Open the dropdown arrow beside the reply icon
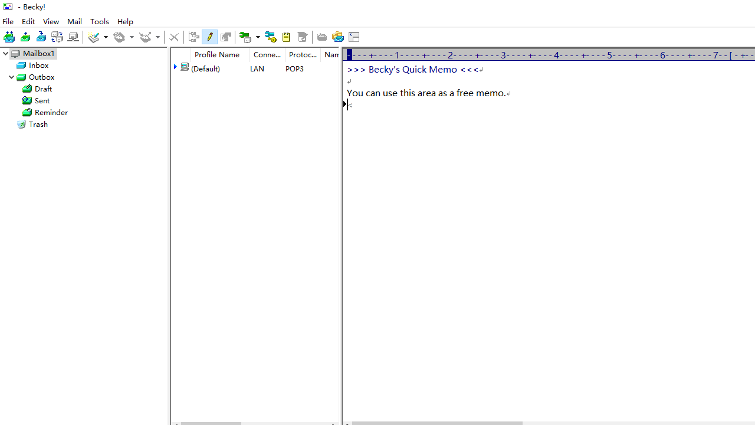This screenshot has height=425, width=755. tap(132, 37)
